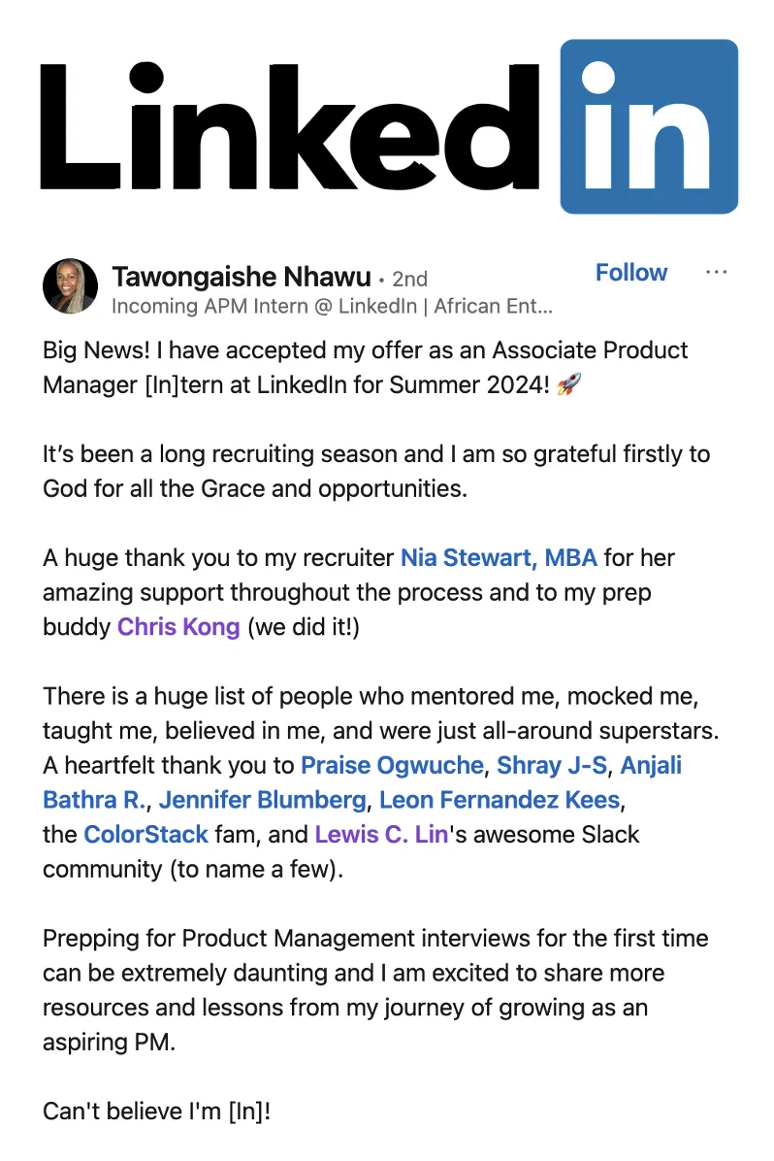774x1161 pixels.
Task: Open the post's three-dot more options menu
Action: pos(716,273)
